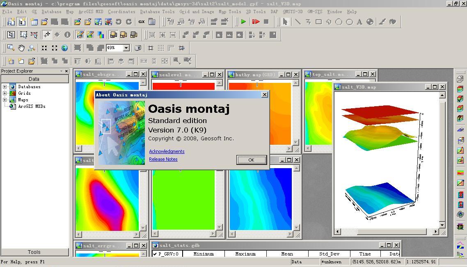Open the GMSYS-3D menu
This screenshot has height=267, width=467.
pyautogui.click(x=293, y=11)
